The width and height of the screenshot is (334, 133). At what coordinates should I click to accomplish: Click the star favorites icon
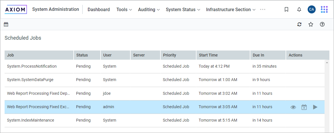[x=311, y=25]
